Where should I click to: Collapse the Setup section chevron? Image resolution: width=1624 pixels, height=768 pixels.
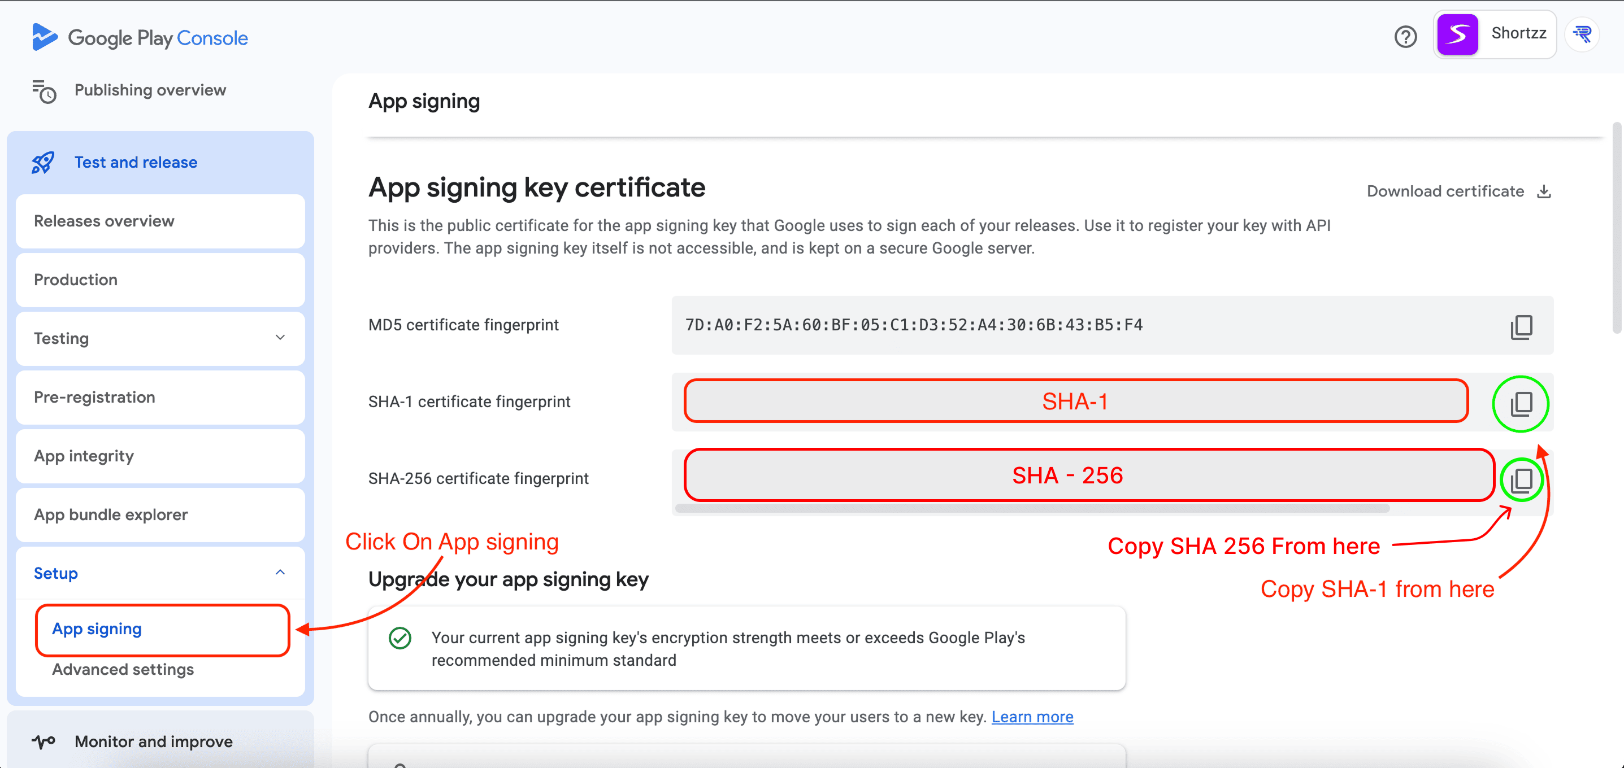click(x=280, y=573)
